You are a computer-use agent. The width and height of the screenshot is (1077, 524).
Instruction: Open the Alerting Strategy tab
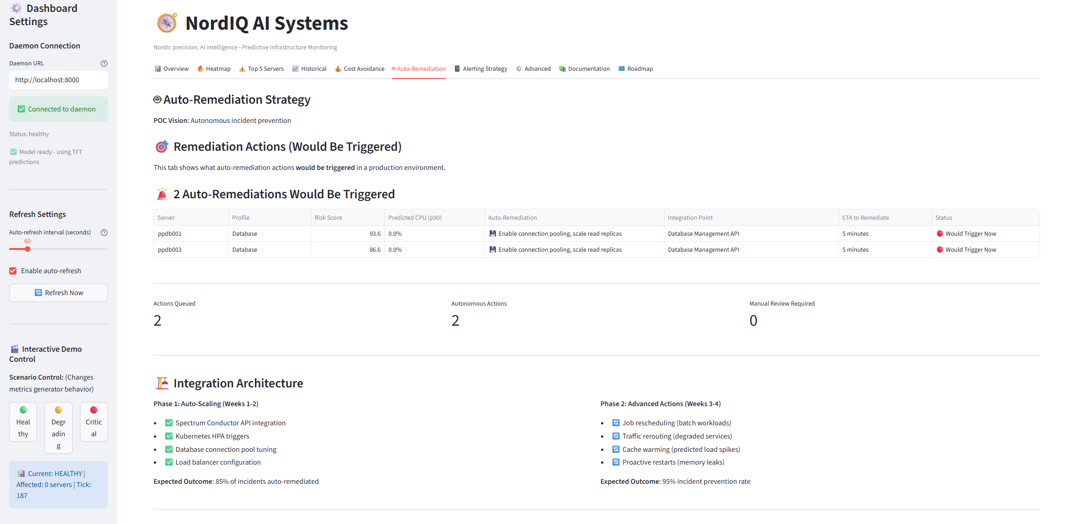(481, 69)
